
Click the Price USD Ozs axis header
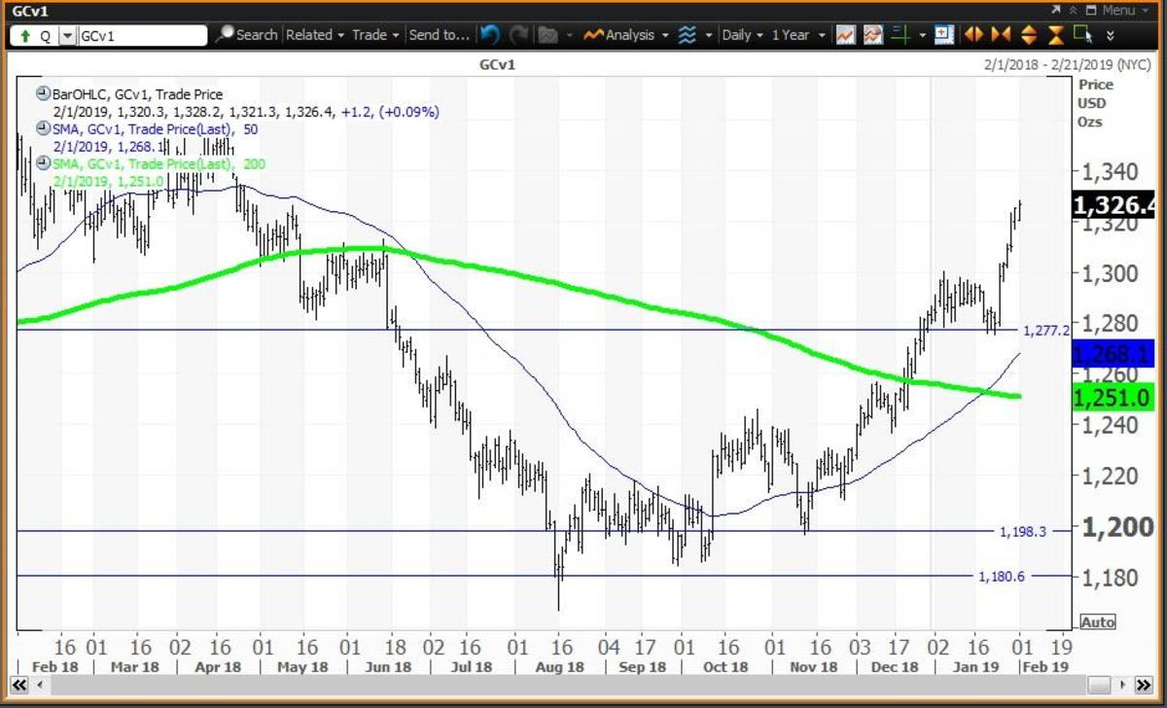coord(1096,102)
